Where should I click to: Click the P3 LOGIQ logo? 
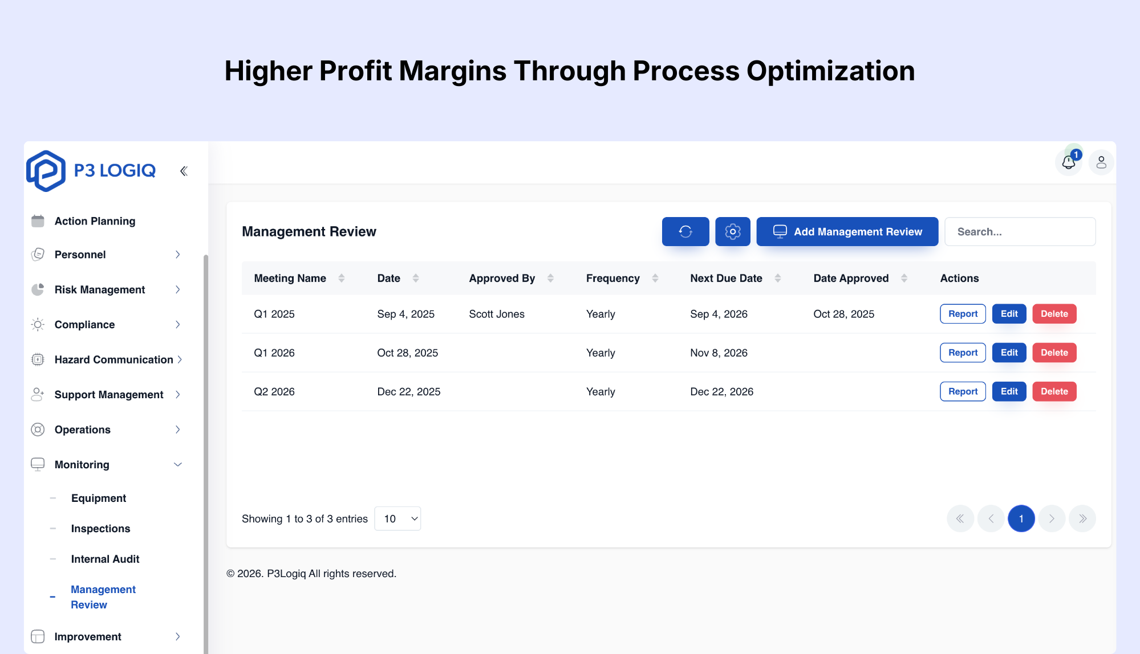pos(91,170)
